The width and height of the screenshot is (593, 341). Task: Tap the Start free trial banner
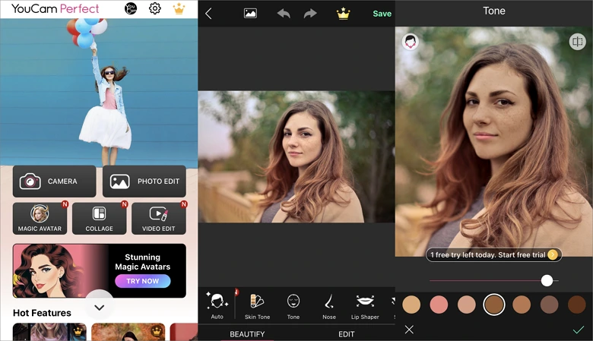tap(494, 255)
